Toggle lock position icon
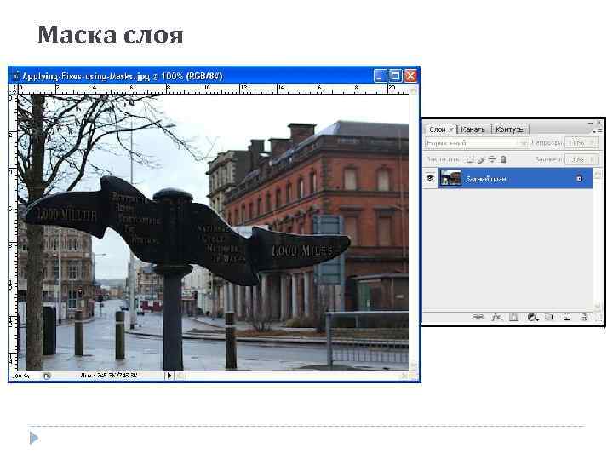Image resolution: width=613 pixels, height=460 pixels. tap(492, 159)
